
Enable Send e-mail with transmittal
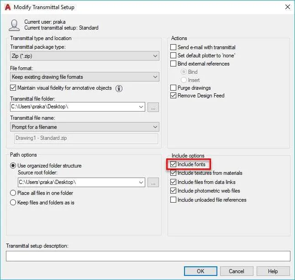[173, 47]
